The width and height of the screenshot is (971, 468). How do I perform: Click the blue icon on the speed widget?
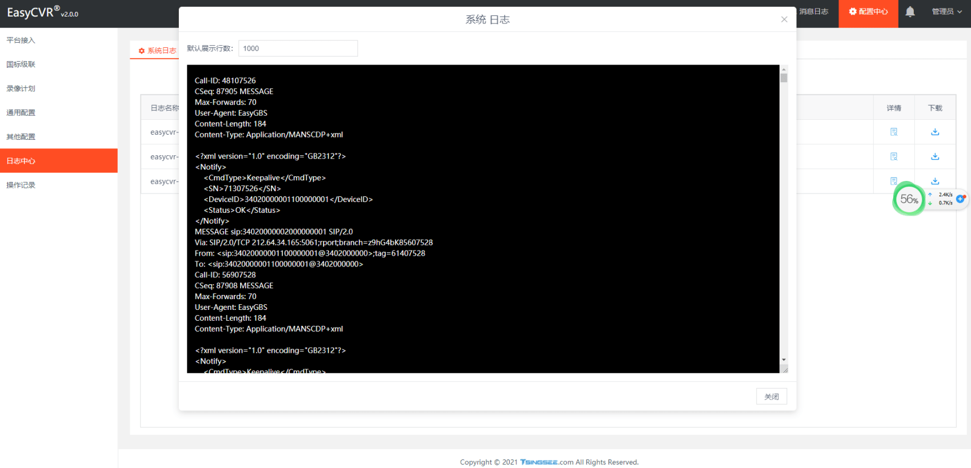point(960,199)
